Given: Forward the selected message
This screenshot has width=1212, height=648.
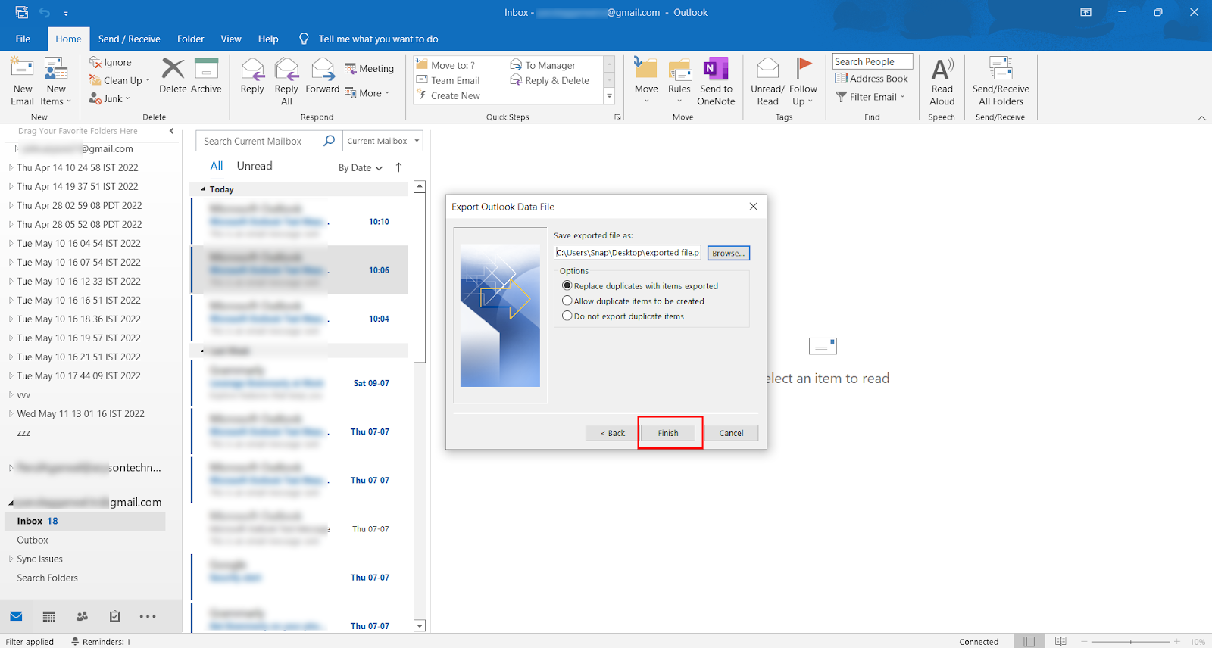Looking at the screenshot, I should click(x=323, y=76).
